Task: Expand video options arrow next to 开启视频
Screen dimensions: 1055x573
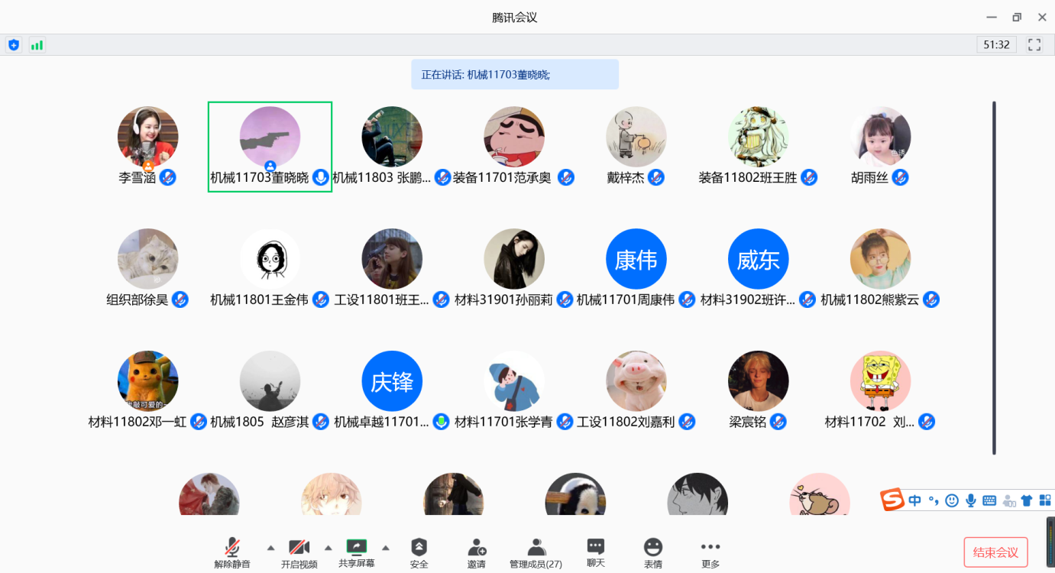Action: click(328, 547)
